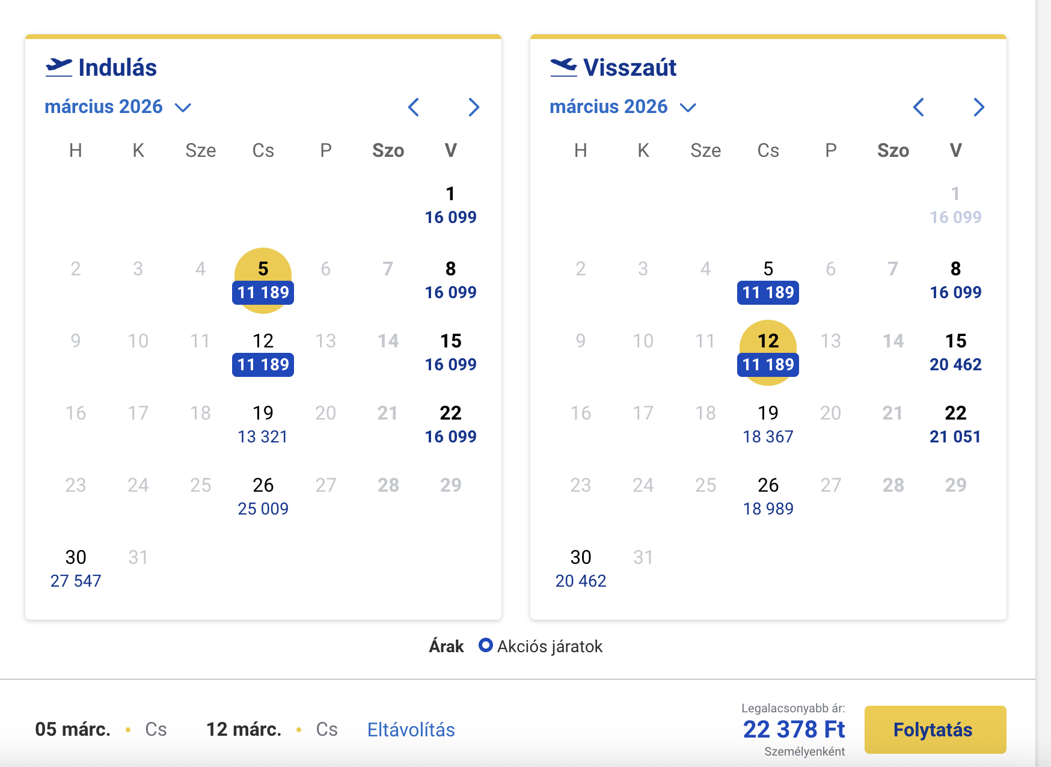1051x767 pixels.
Task: Click the Eltávolítás link
Action: coord(411,730)
